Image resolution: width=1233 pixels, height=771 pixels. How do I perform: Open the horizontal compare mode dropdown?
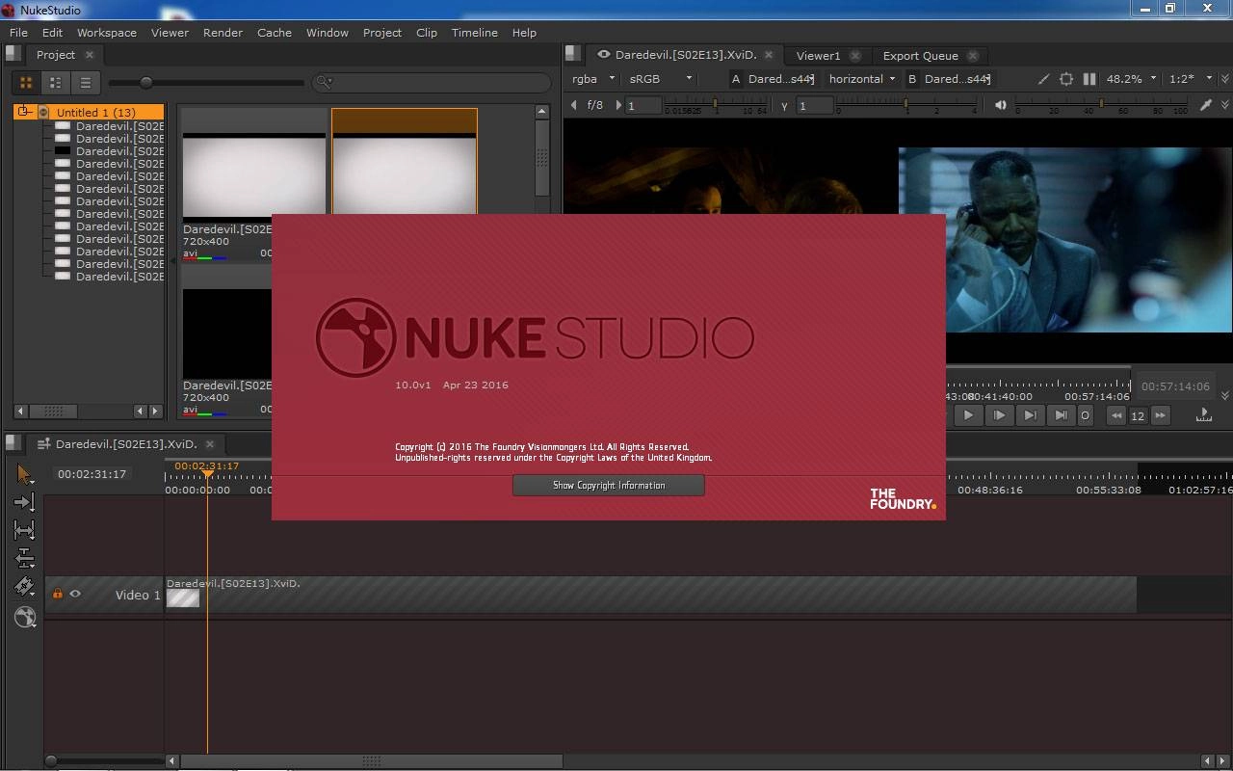[861, 79]
